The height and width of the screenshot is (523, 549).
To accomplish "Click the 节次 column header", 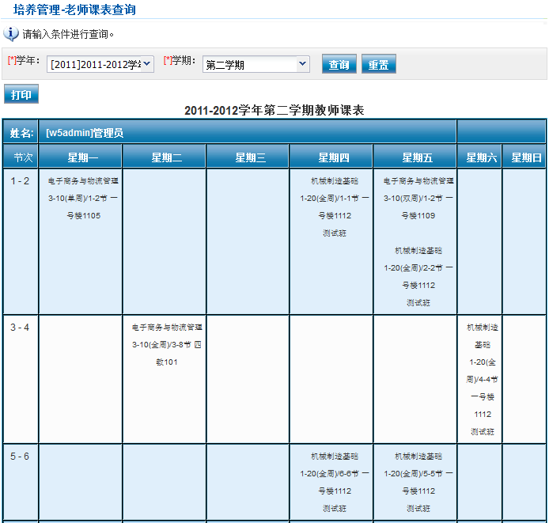I will click(21, 157).
